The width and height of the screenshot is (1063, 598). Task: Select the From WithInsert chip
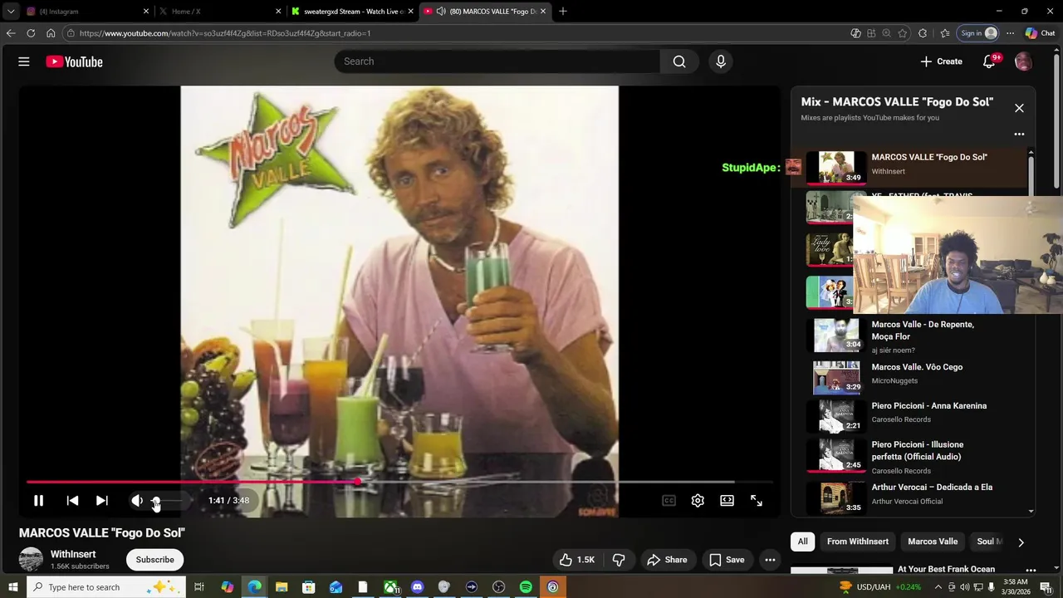coord(858,542)
